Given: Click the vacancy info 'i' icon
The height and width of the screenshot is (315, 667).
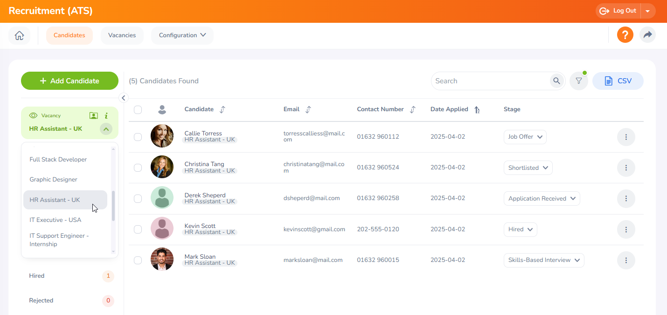Looking at the screenshot, I should click(106, 116).
